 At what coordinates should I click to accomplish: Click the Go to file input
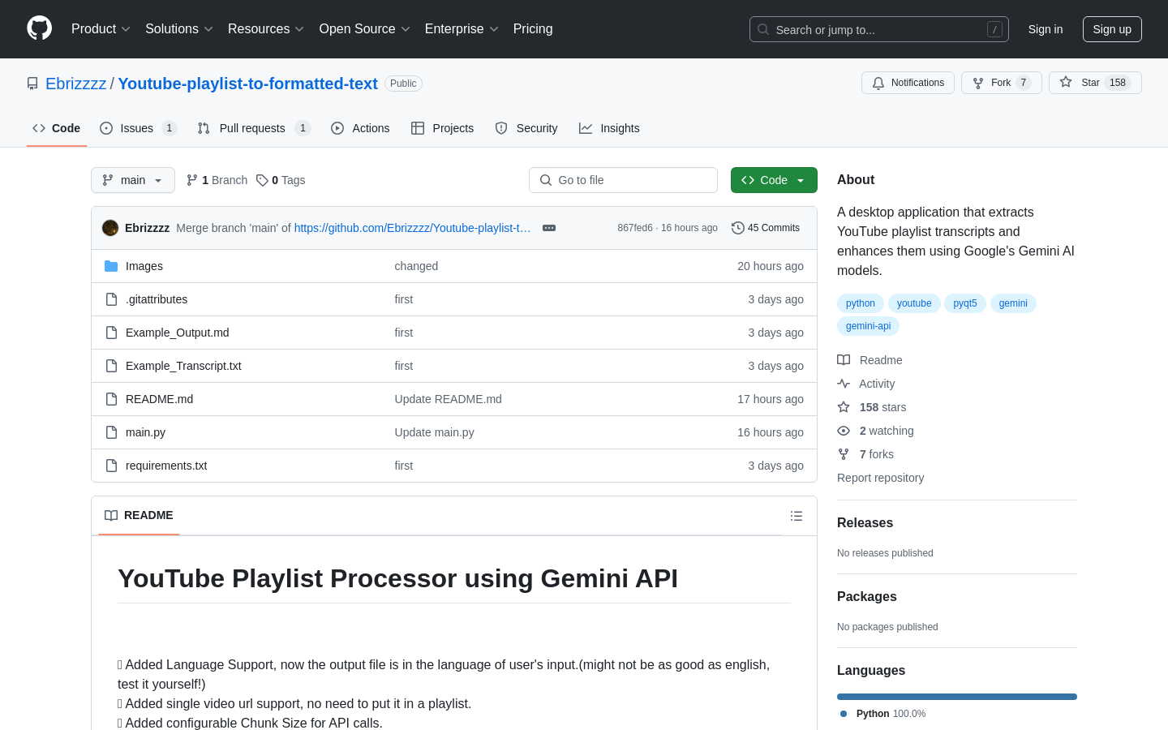[x=623, y=180]
